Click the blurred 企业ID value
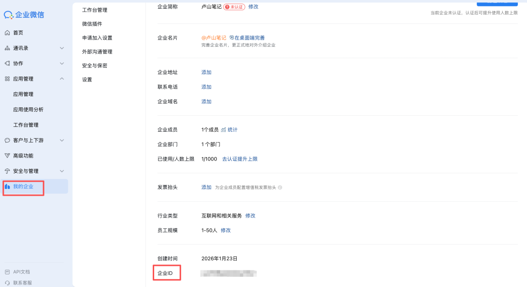Viewport: 527px width, 287px height. (228, 273)
